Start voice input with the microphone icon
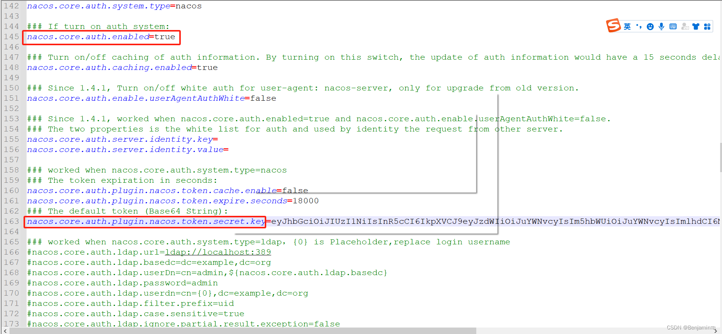722x334 pixels. 661,27
